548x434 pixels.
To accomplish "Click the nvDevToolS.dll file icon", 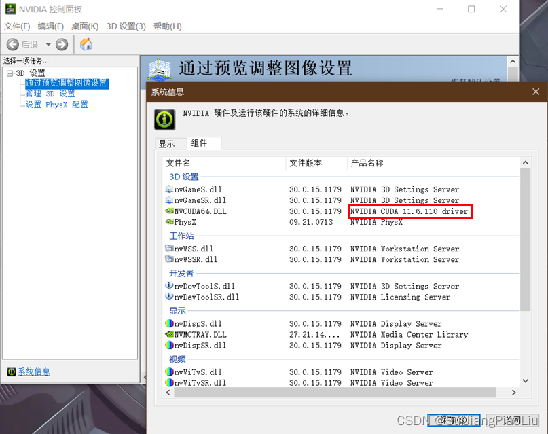I will 169,286.
